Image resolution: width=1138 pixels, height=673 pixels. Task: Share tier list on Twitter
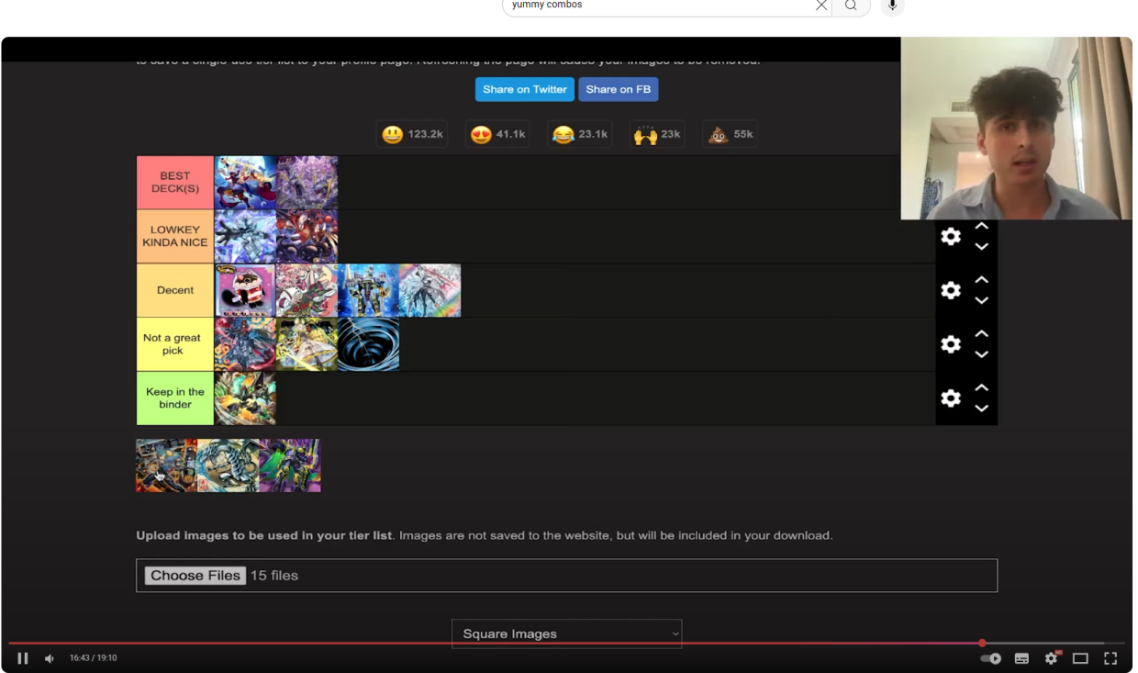click(x=525, y=89)
